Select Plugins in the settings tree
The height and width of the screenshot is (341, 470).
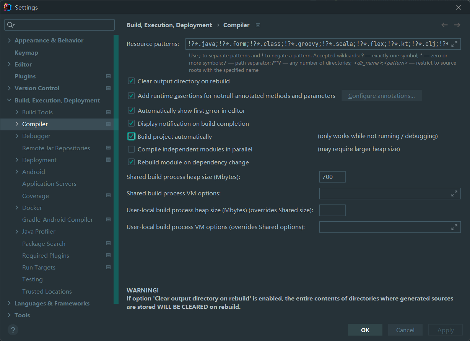point(25,76)
